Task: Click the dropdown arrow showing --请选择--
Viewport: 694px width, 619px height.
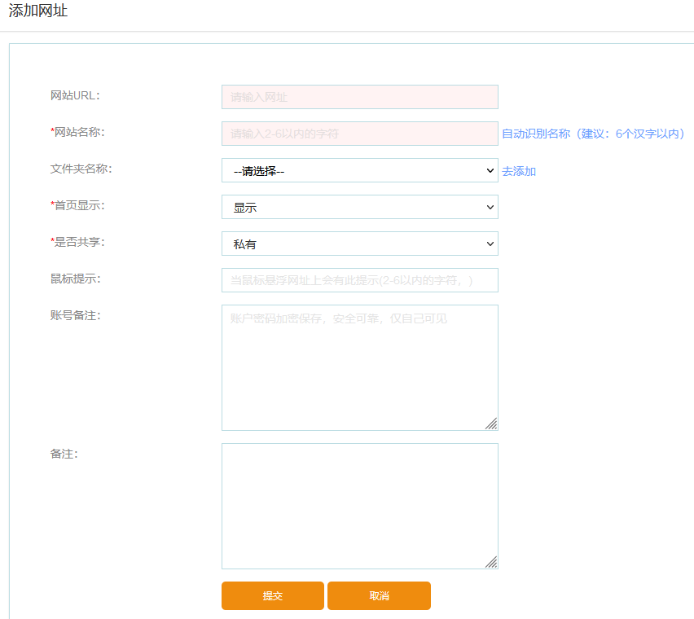Action: click(490, 170)
